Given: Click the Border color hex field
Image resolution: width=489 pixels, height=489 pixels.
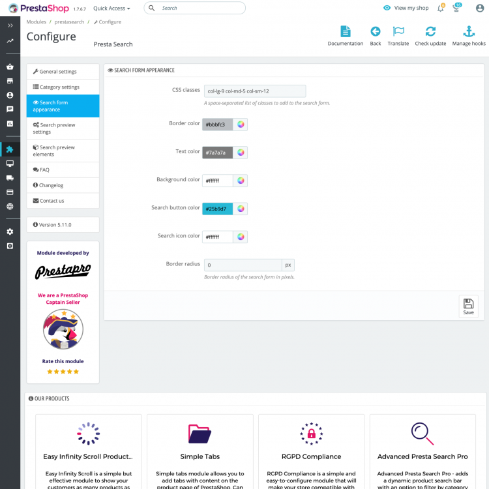Looking at the screenshot, I should (217, 125).
